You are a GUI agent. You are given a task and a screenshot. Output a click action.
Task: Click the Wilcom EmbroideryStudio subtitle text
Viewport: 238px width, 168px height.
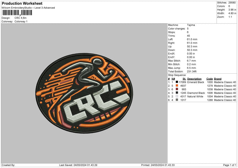(x=28, y=8)
